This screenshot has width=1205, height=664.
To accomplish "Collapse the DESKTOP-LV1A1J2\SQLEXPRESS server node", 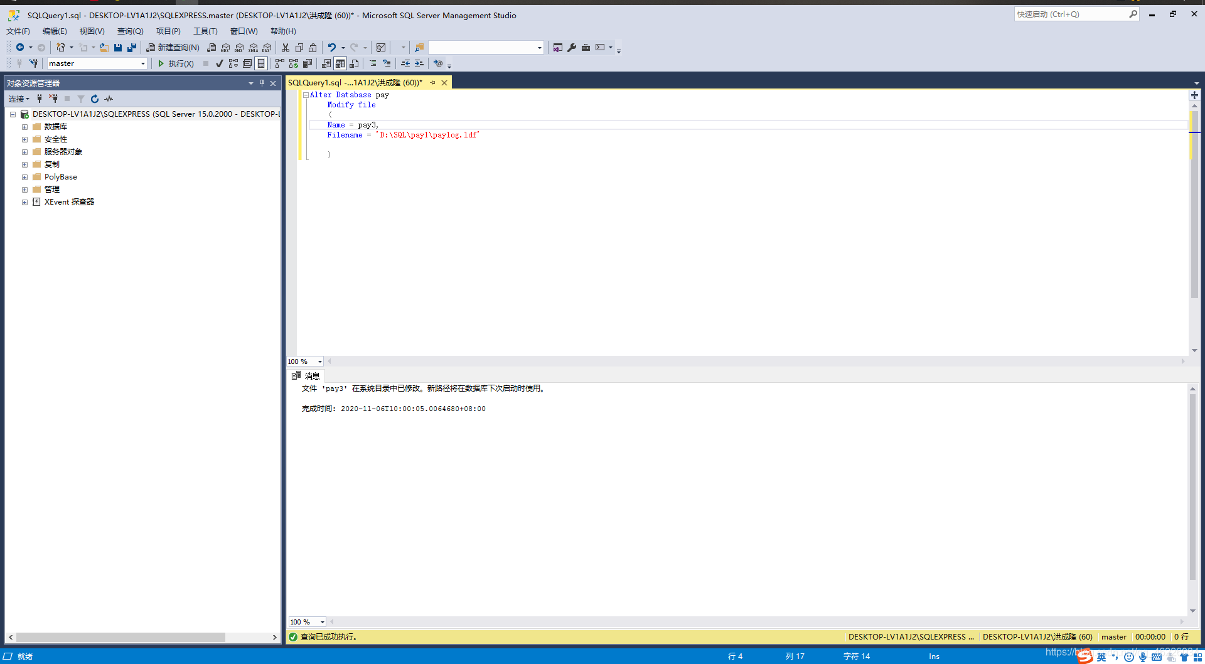I will pyautogui.click(x=13, y=114).
